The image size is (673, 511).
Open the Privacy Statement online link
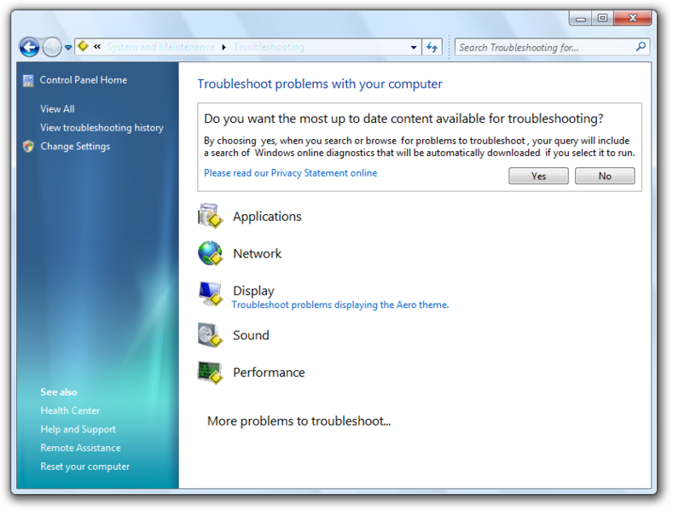291,173
